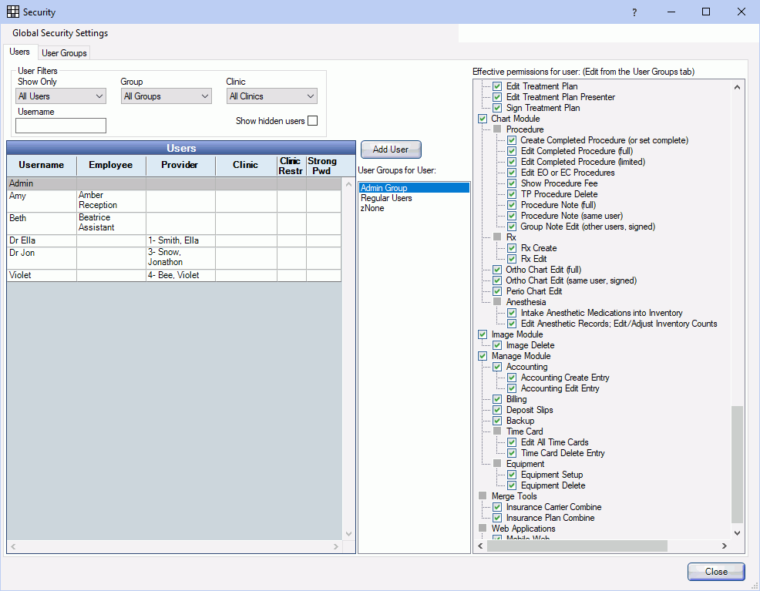Image resolution: width=760 pixels, height=591 pixels.
Task: Toggle the Show Procedure Fee checkbox
Action: click(x=512, y=183)
